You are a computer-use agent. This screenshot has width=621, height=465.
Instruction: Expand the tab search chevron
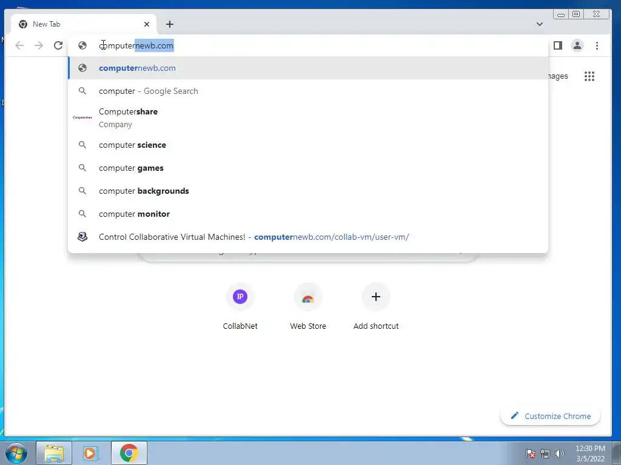coord(539,24)
